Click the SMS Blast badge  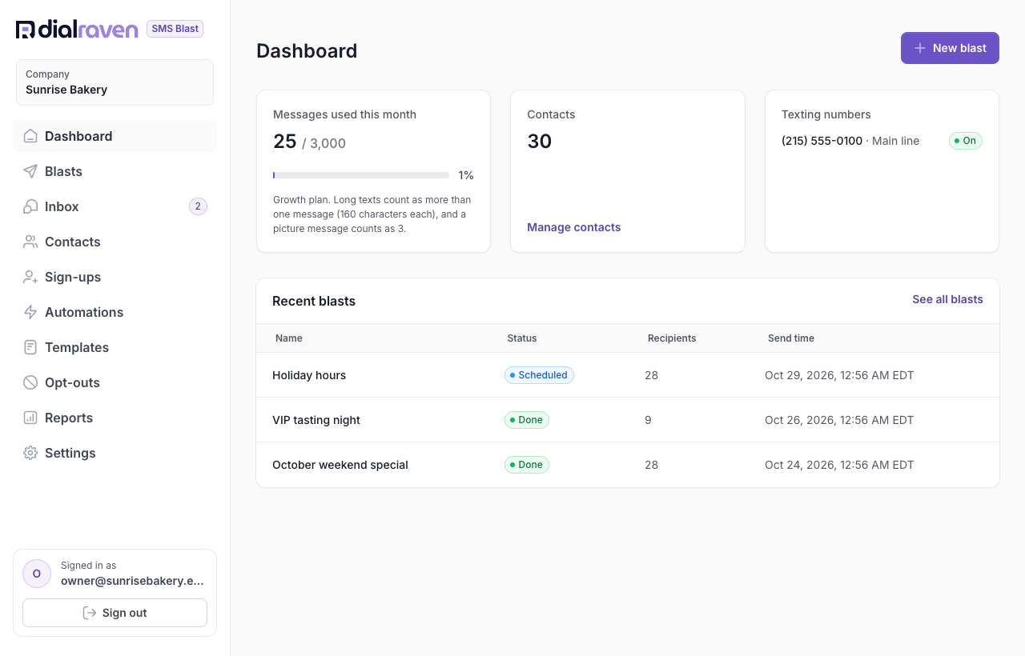coord(175,29)
